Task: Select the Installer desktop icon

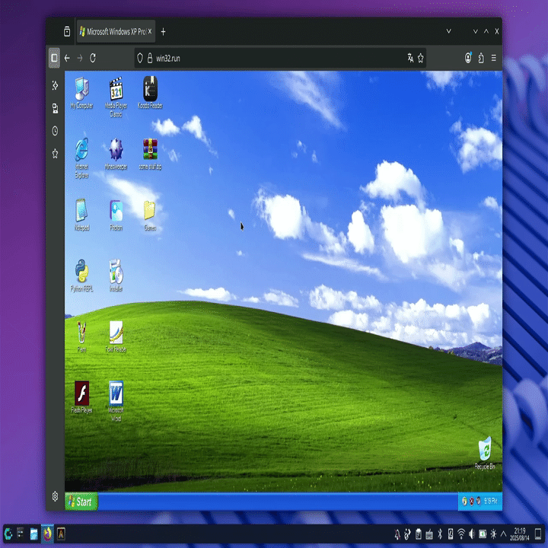Action: pos(116,276)
